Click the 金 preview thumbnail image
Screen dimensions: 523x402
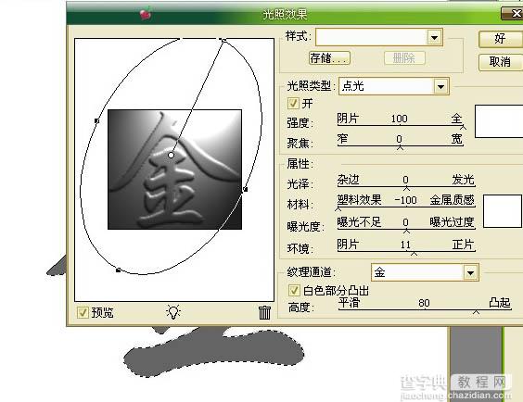click(174, 170)
